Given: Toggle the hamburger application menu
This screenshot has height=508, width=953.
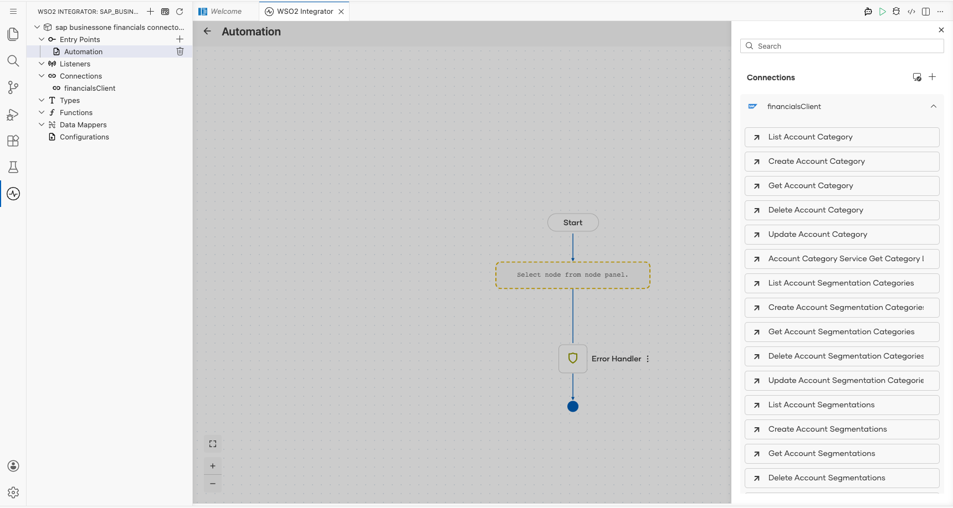Looking at the screenshot, I should coord(13,11).
